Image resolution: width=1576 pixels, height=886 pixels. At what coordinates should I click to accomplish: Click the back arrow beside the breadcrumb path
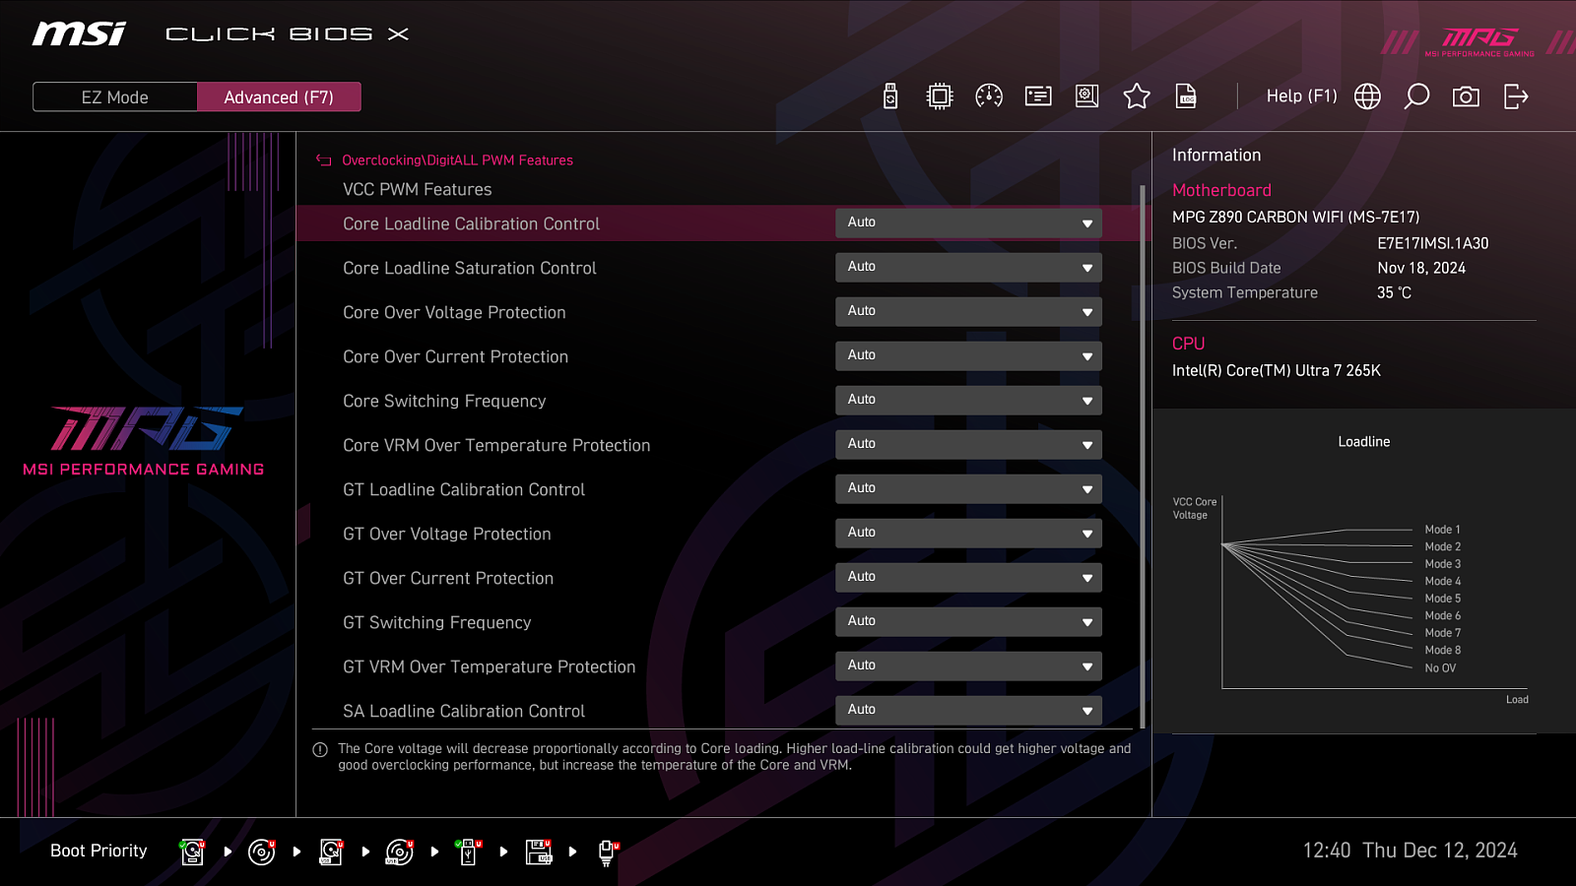[x=323, y=160]
